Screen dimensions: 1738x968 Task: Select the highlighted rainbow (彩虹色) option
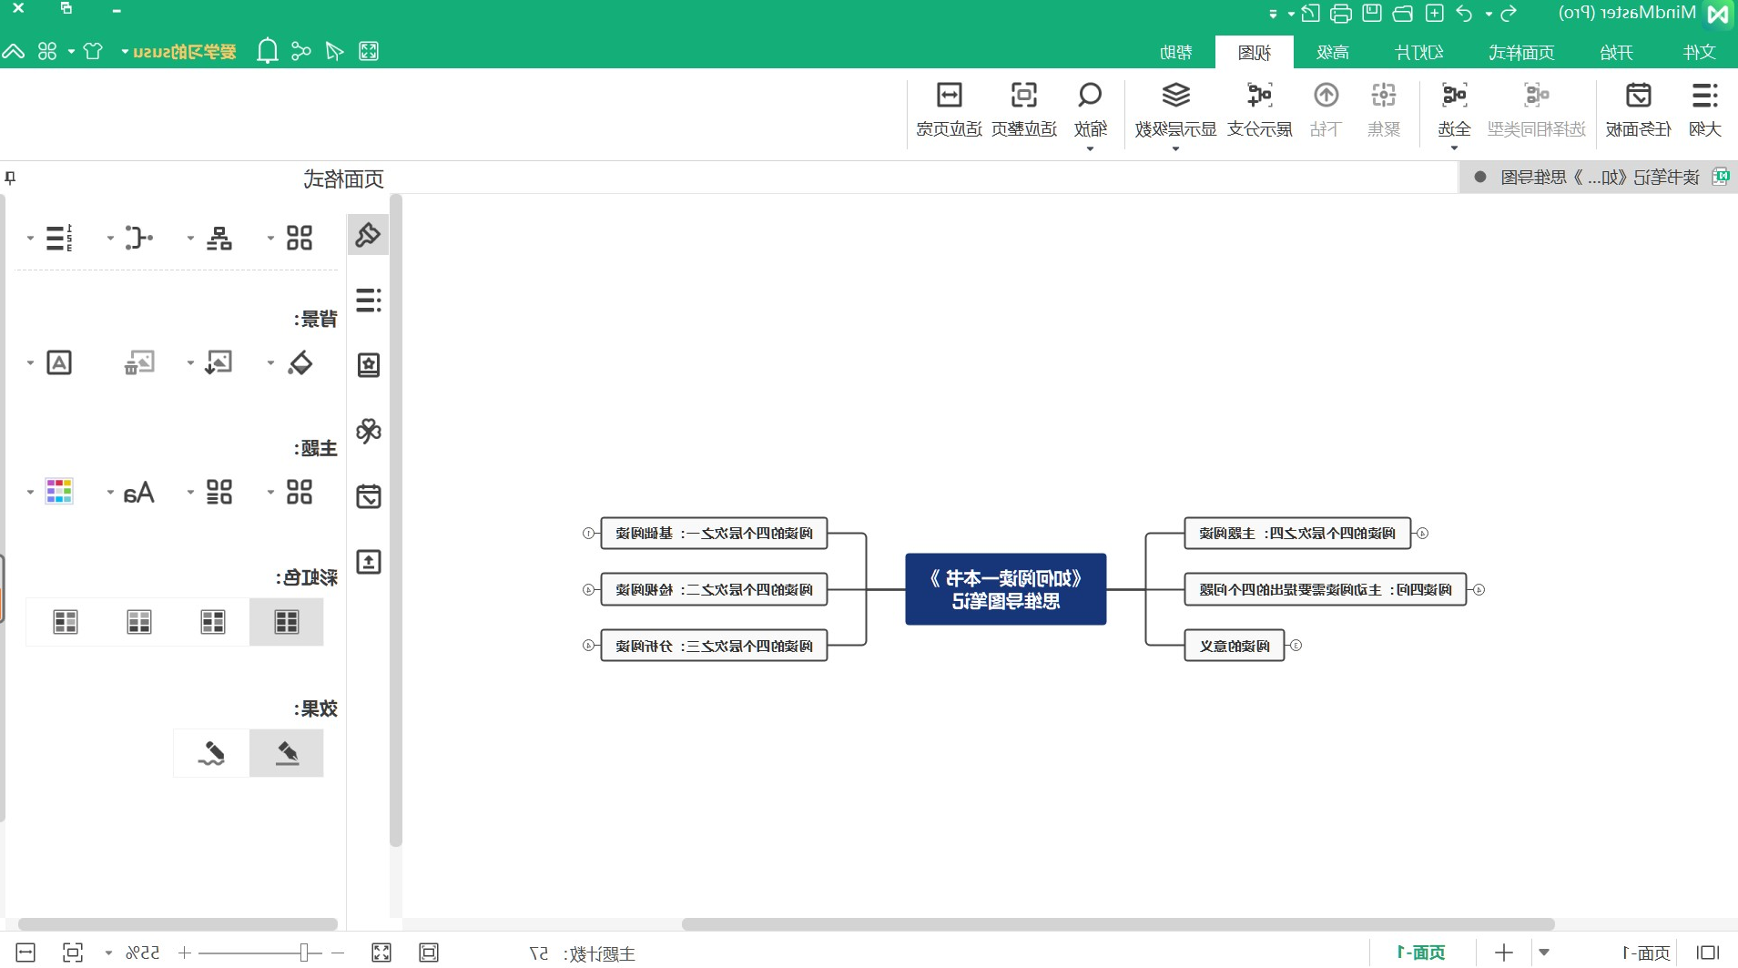pyautogui.click(x=286, y=622)
